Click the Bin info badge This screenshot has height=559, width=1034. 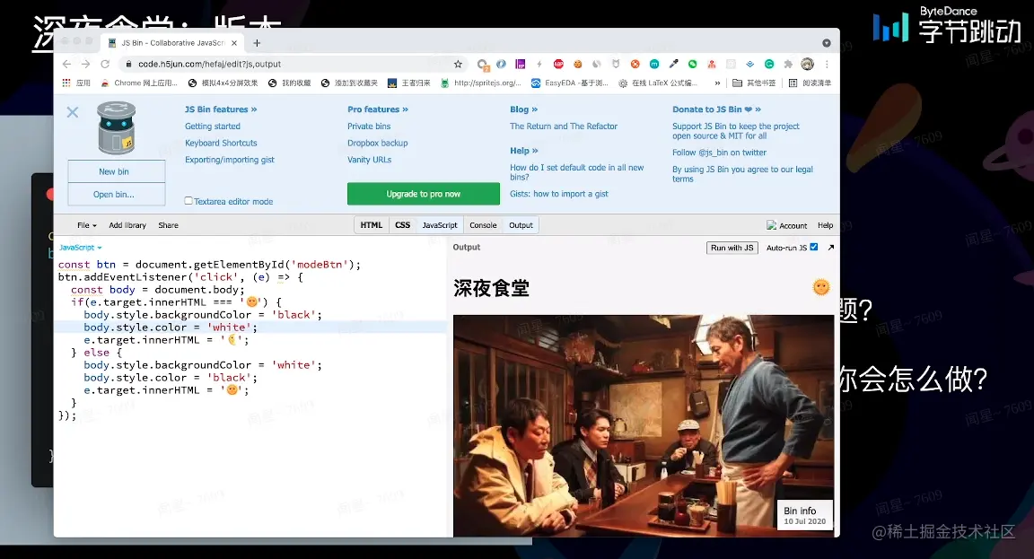[804, 515]
